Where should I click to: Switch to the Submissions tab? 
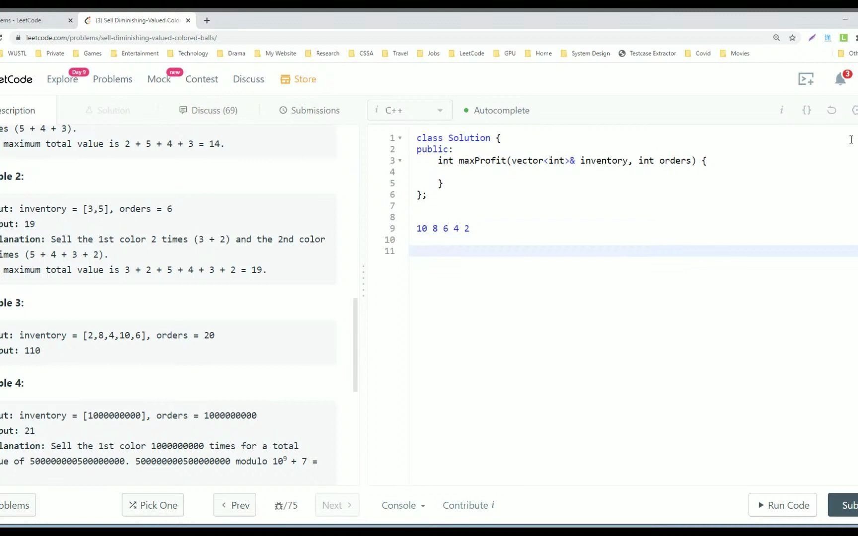tap(309, 110)
